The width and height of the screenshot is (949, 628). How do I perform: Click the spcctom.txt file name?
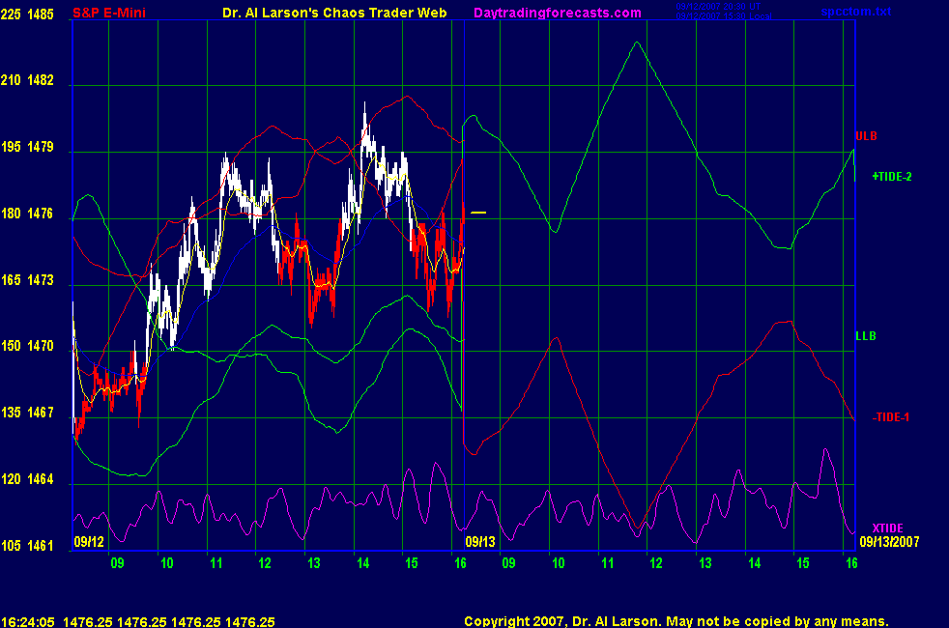[856, 12]
